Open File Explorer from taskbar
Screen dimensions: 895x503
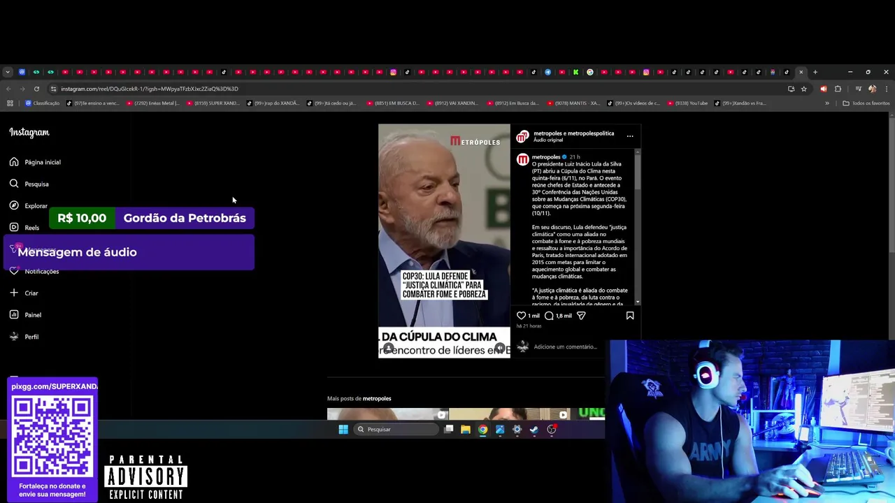(466, 430)
